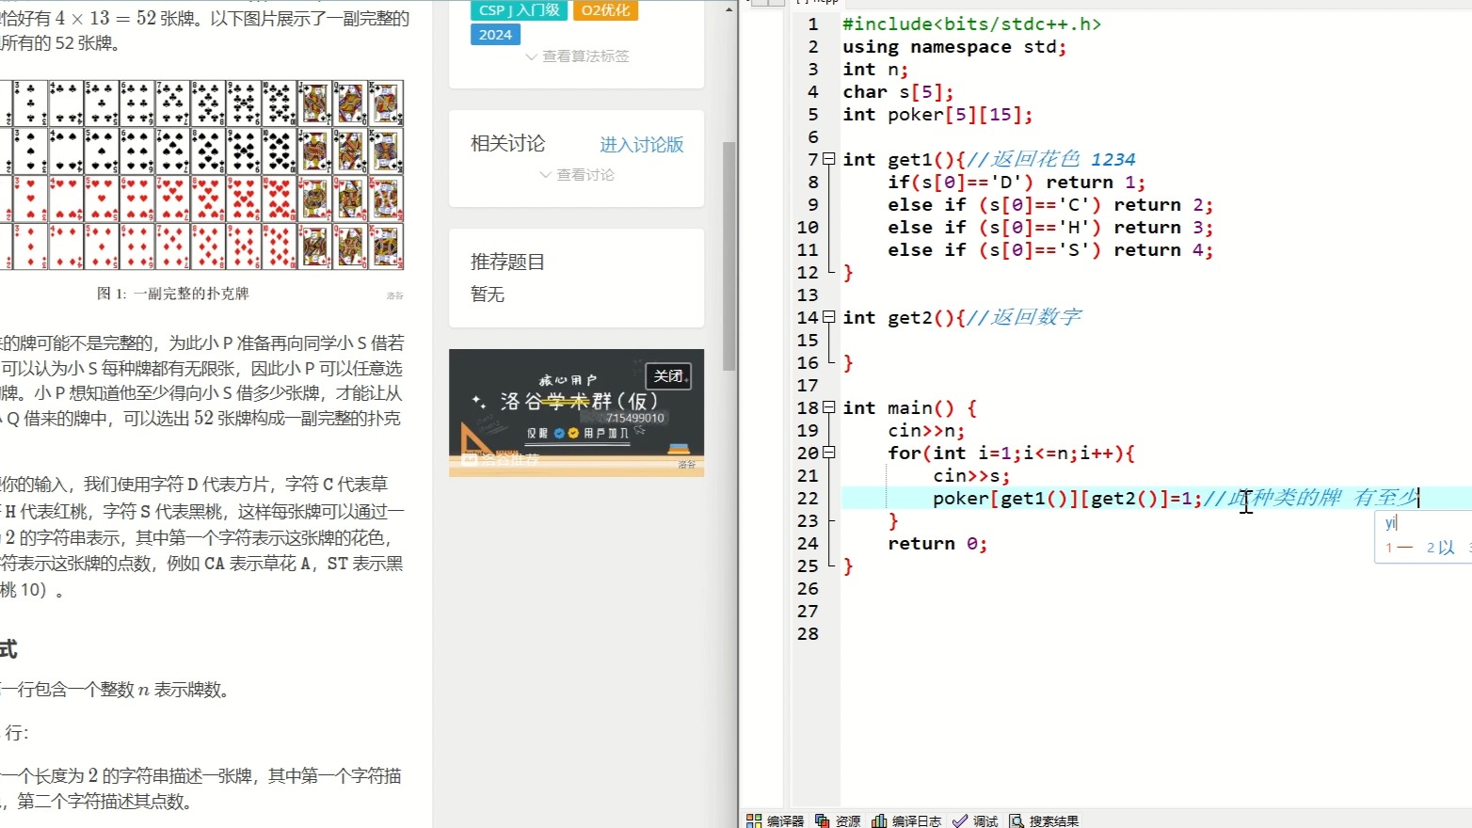The image size is (1472, 828).
Task: Click line number 22 in the gutter
Action: click(808, 499)
